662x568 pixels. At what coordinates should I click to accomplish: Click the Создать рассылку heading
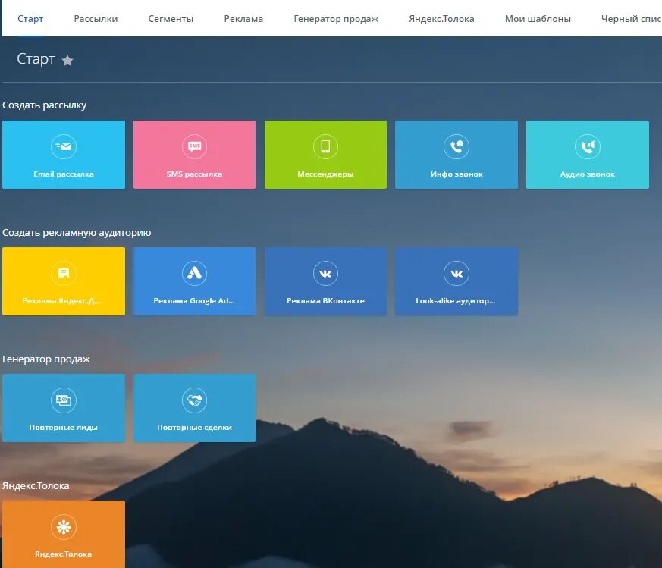pos(44,105)
